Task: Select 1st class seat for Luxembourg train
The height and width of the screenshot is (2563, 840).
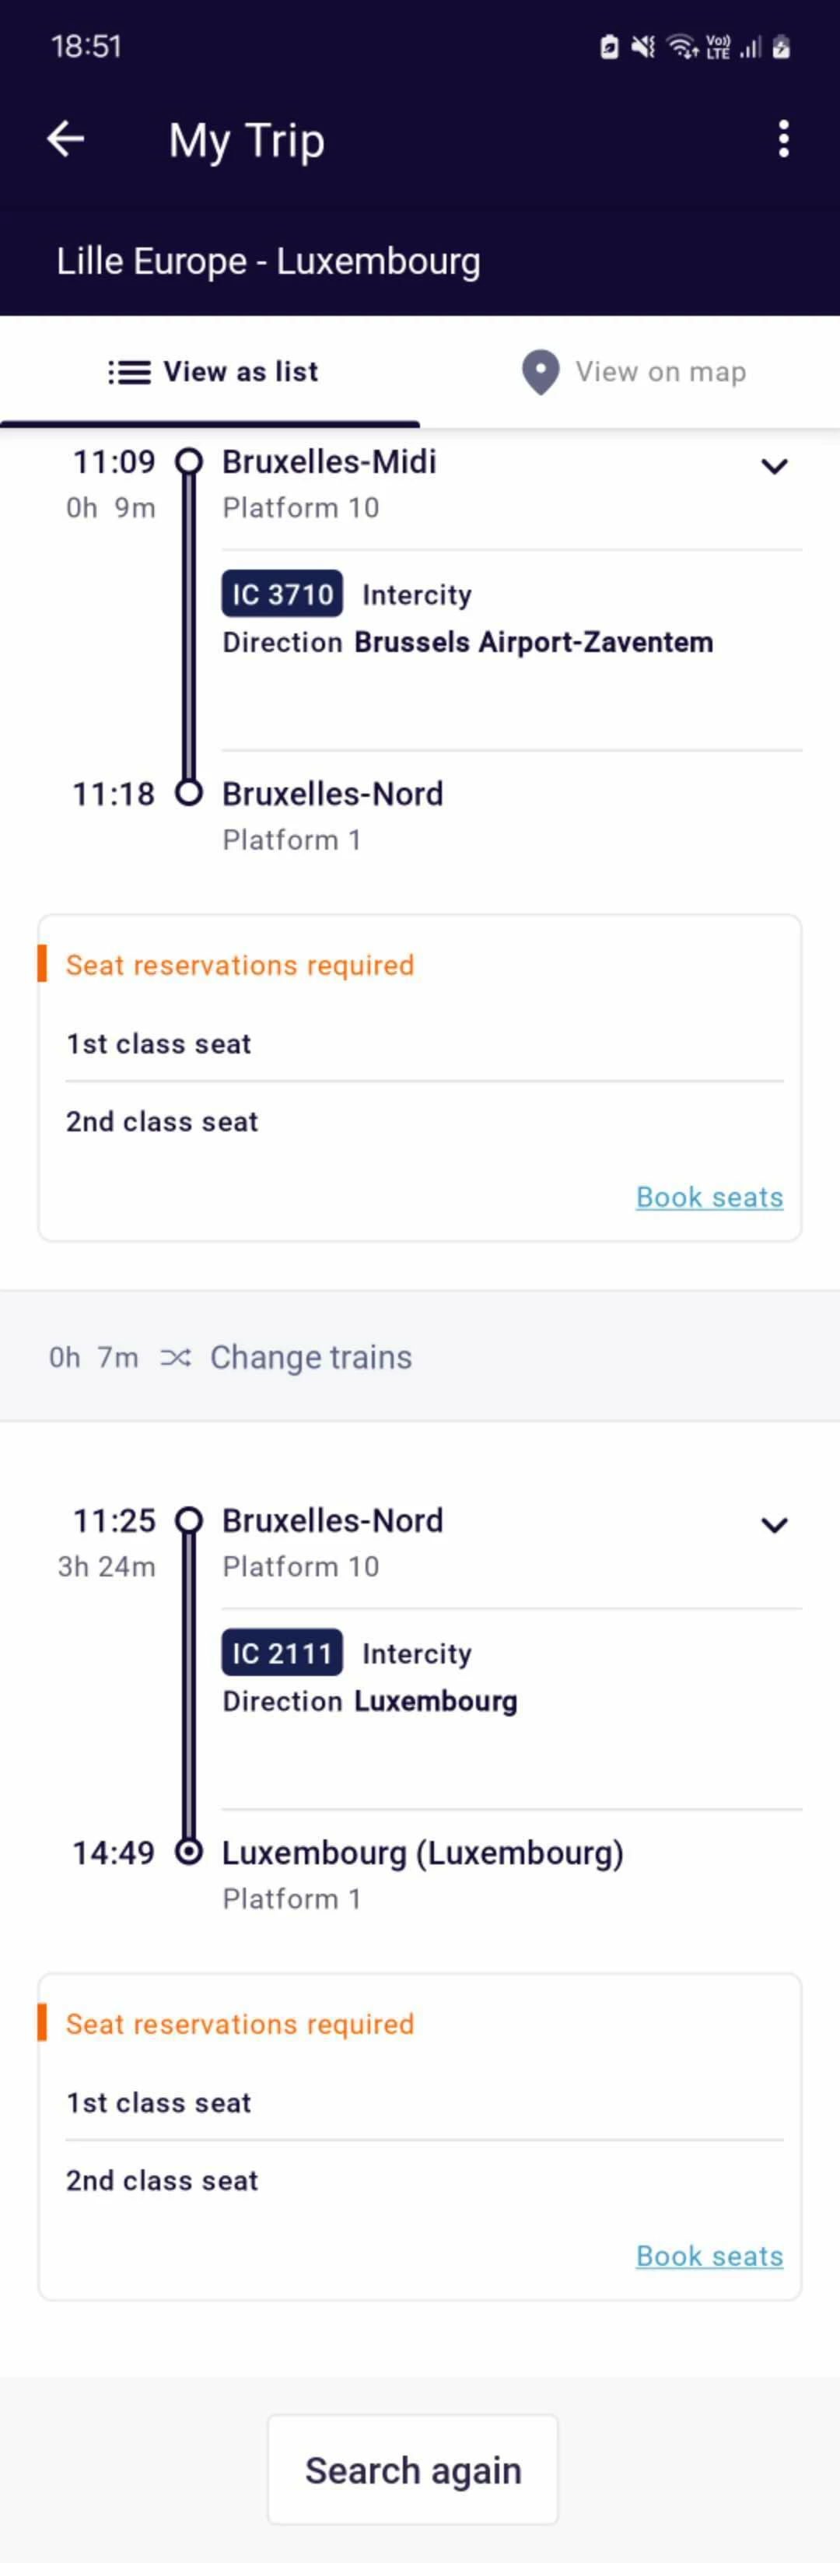Action: (x=159, y=2102)
